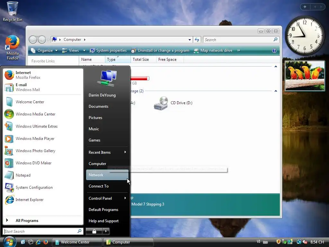Open Pictures from Start menu
Viewport: 329px width, 247px height.
[107, 118]
